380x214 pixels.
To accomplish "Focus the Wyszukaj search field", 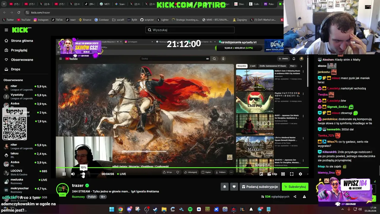I will 190,30.
